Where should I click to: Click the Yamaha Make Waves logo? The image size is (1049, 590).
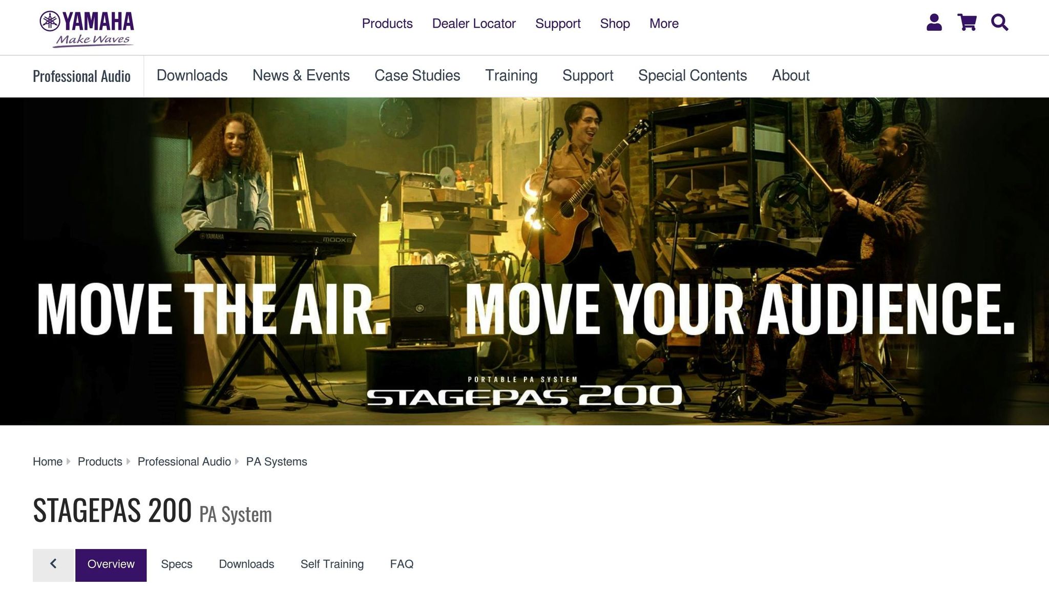[87, 29]
